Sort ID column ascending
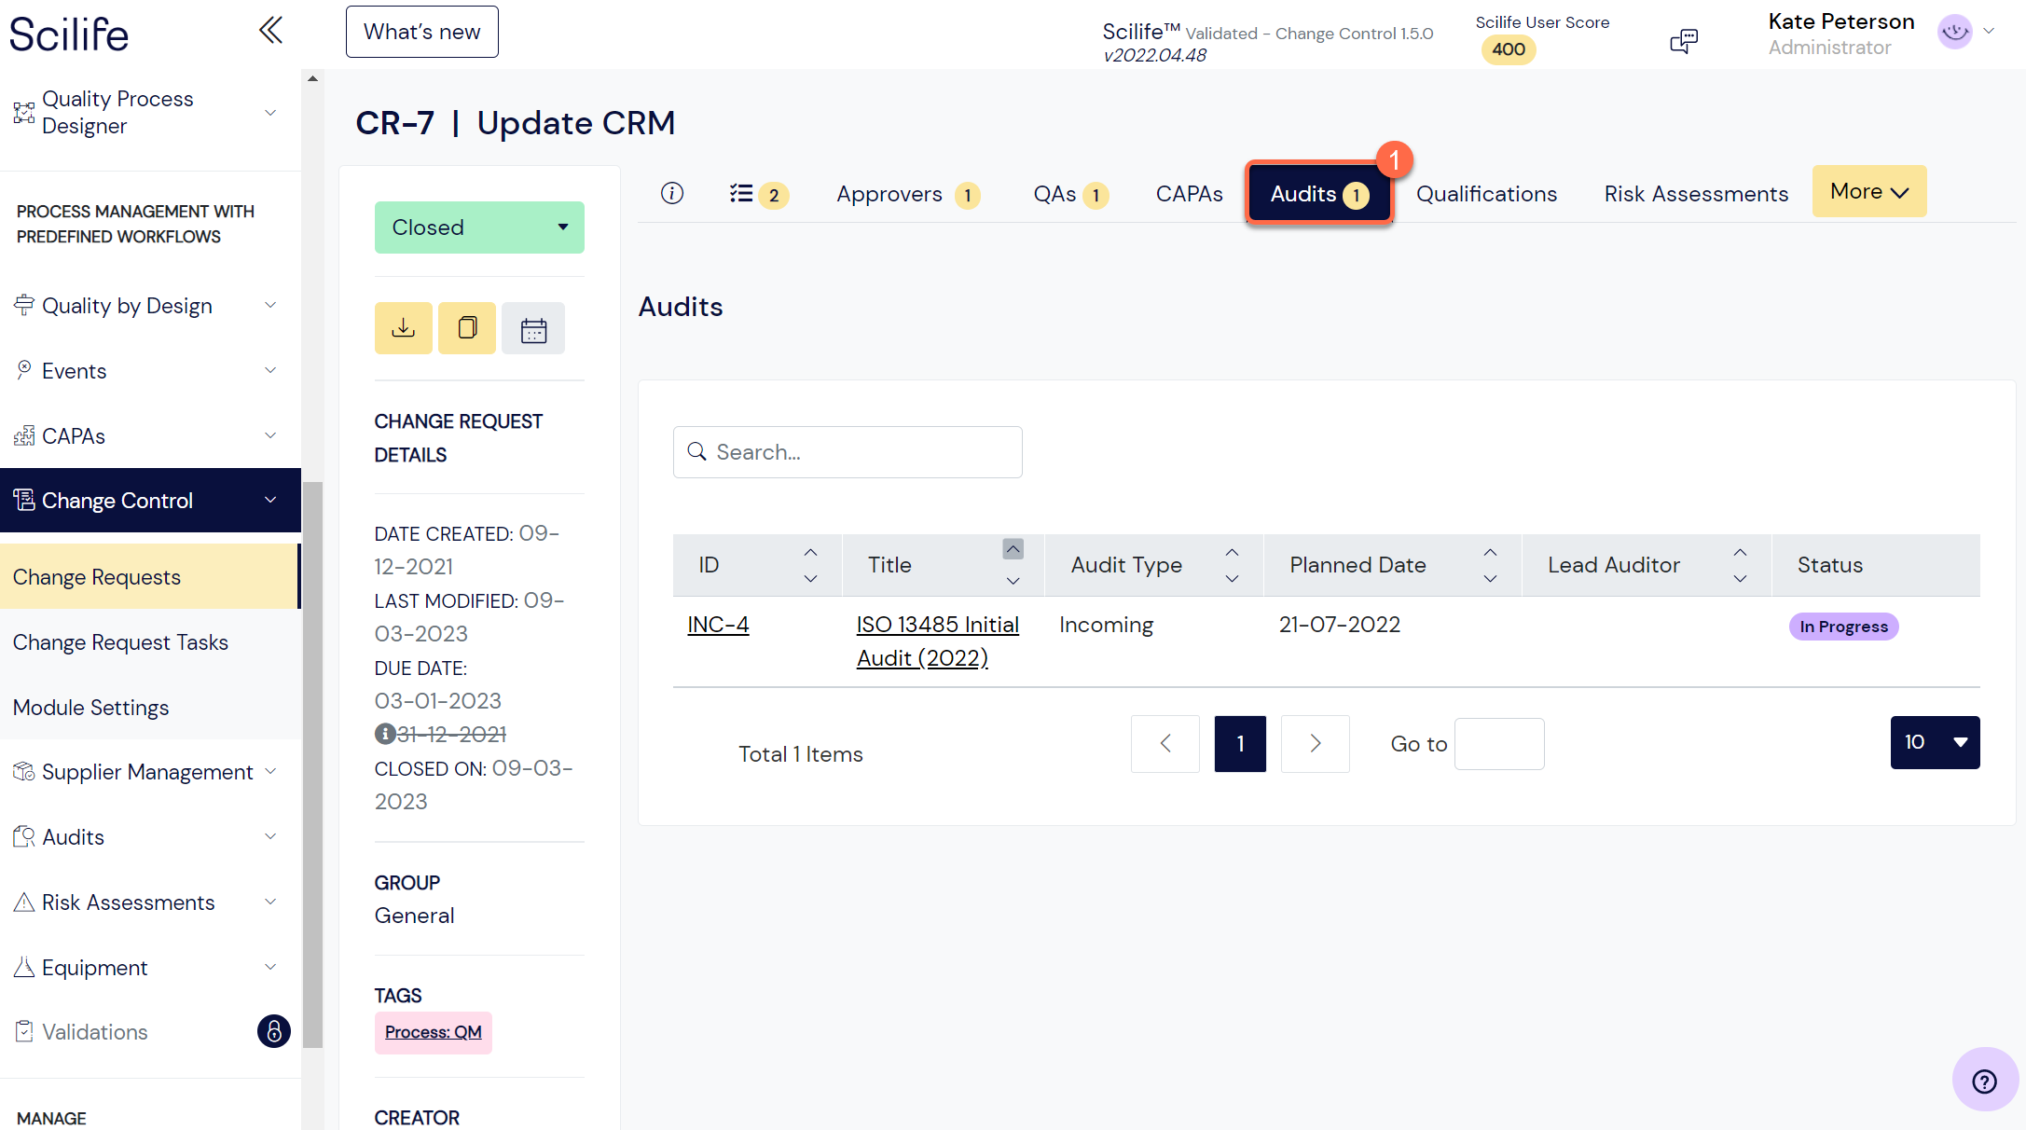 click(x=810, y=553)
